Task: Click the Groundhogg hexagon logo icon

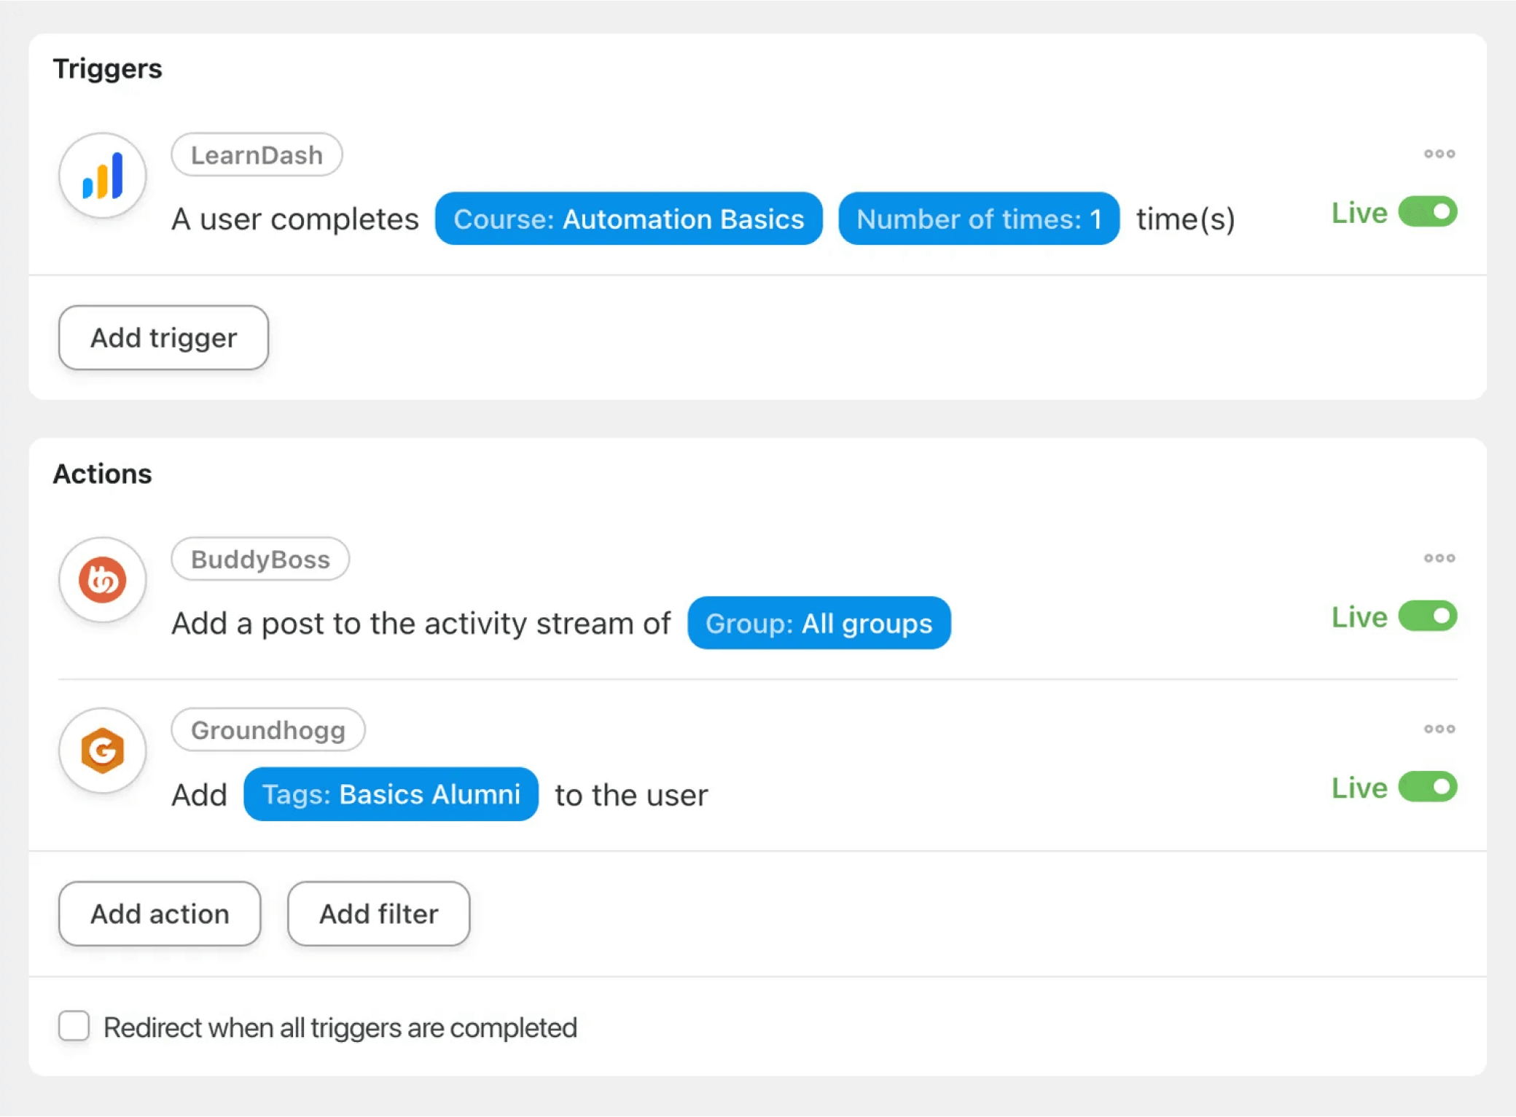Action: point(103,750)
